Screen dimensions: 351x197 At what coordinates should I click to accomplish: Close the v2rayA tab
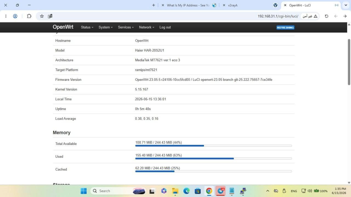pos(224,5)
